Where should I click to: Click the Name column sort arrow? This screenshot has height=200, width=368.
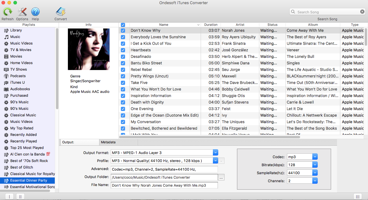(199, 25)
